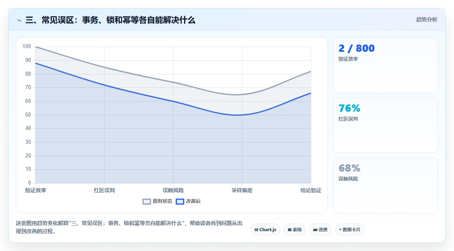Click the 数据卡片 sparkle icon
The image size is (454, 251).
pyautogui.click(x=340, y=230)
